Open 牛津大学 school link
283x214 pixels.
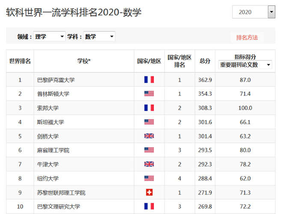coord(48,164)
